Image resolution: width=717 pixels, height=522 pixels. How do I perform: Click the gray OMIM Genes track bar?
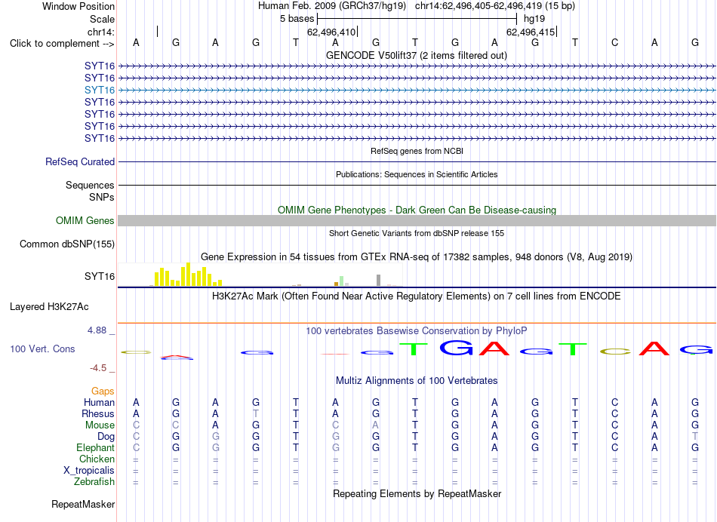[417, 221]
